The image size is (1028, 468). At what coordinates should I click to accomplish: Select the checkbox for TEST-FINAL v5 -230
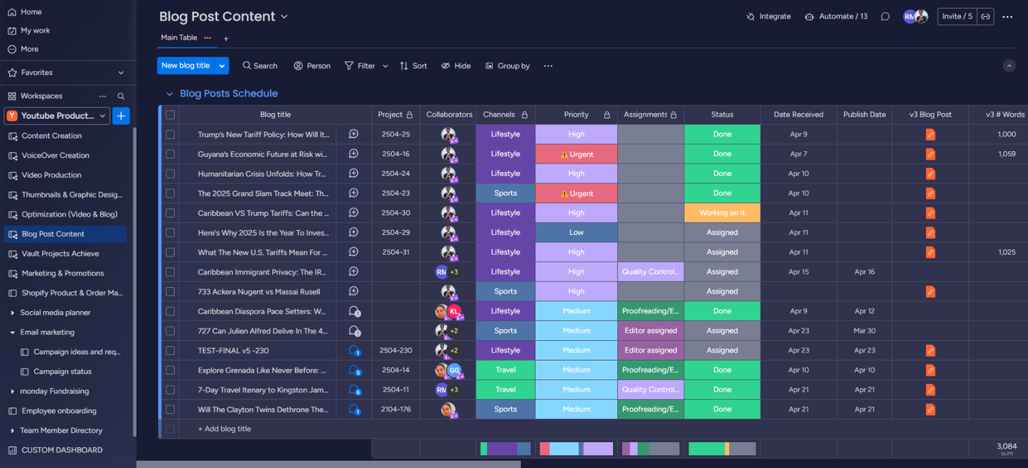(x=170, y=351)
